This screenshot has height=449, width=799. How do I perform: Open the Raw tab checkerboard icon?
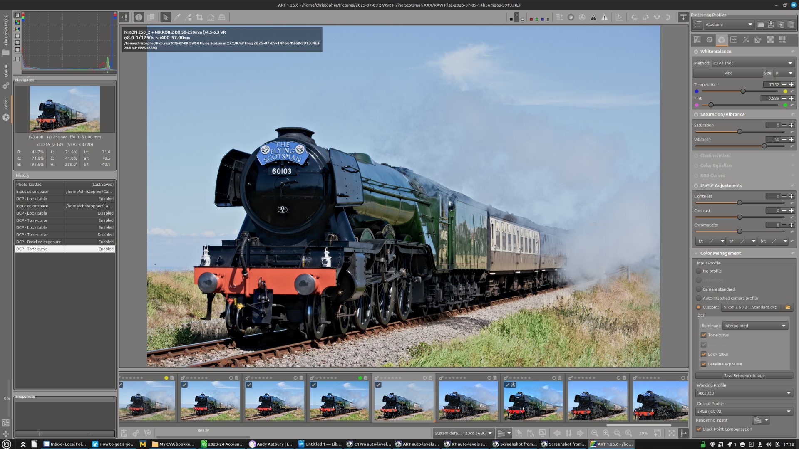click(770, 39)
